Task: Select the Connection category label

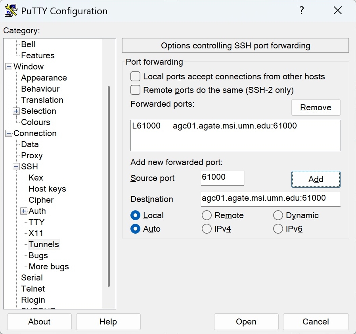Action: 35,133
